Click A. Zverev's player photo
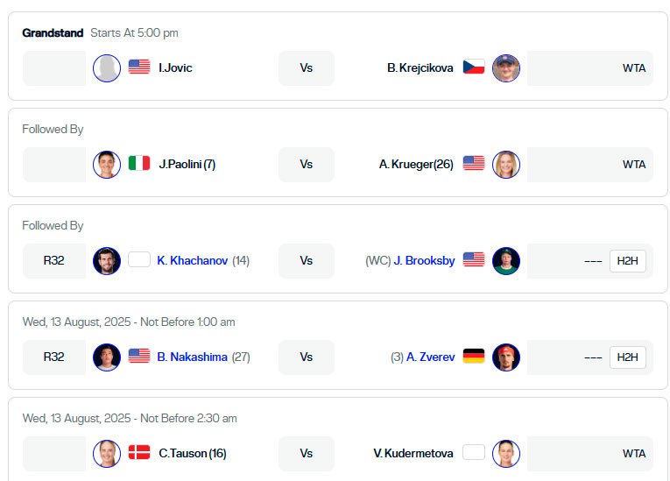 (x=506, y=357)
